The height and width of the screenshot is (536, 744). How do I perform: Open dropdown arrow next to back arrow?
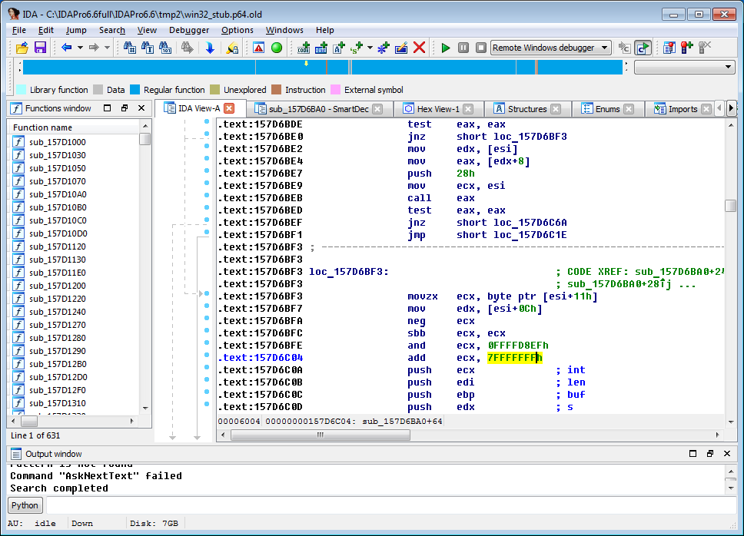pyautogui.click(x=79, y=48)
